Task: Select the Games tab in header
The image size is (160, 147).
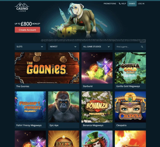Action: point(132,3)
